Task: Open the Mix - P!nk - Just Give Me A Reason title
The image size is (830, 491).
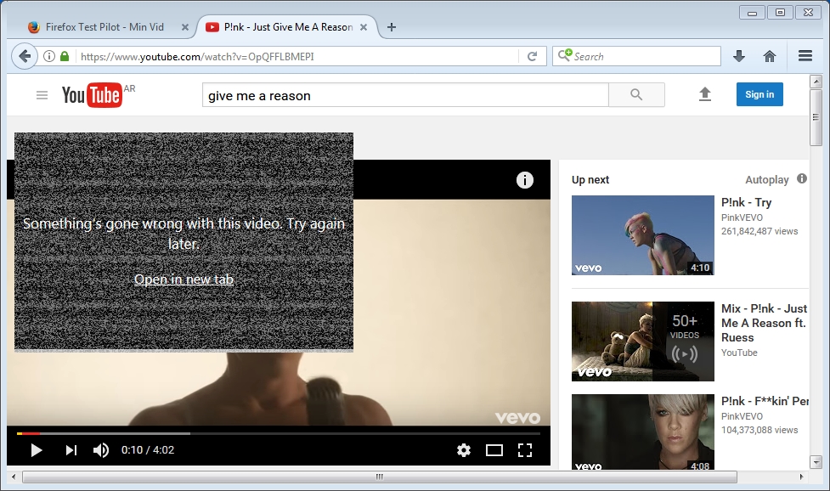Action: point(765,323)
